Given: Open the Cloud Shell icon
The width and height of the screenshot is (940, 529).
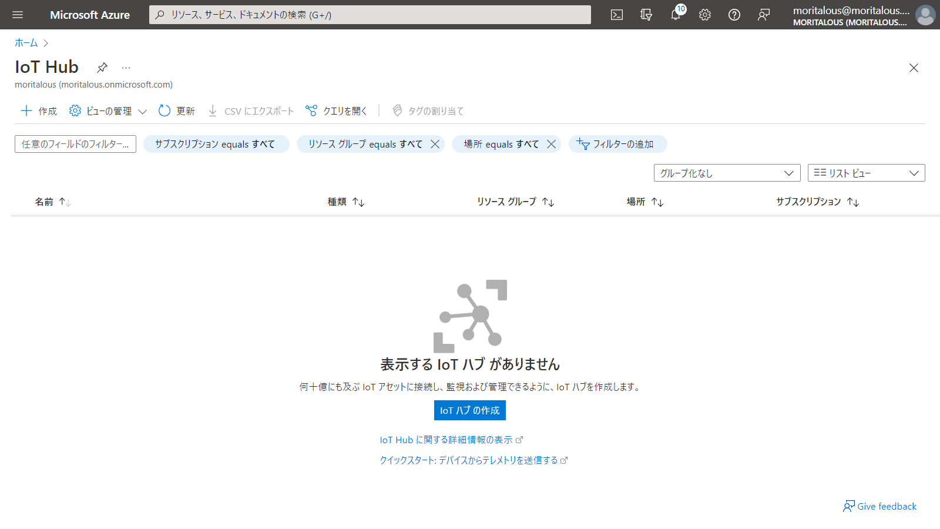Looking at the screenshot, I should 616,15.
